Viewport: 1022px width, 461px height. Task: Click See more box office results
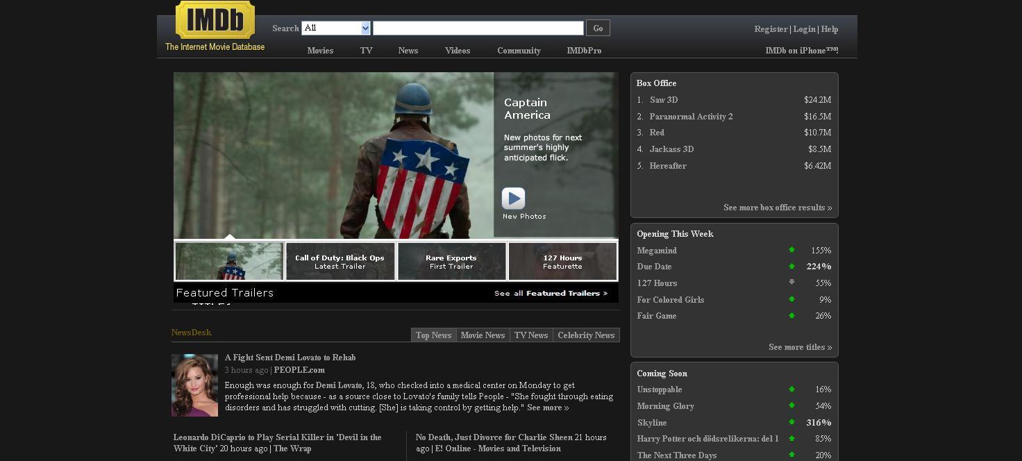[778, 208]
